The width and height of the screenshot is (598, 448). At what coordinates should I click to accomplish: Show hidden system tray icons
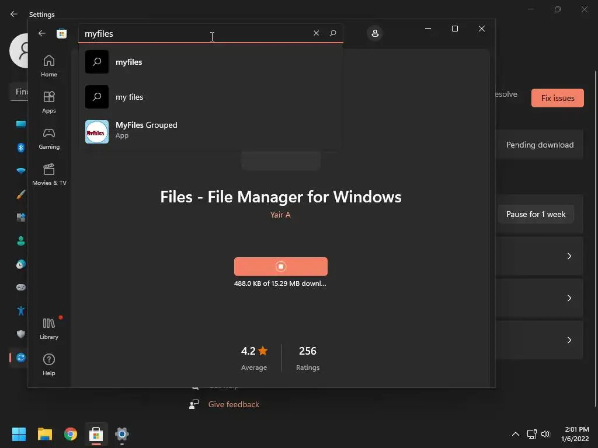pyautogui.click(x=515, y=434)
